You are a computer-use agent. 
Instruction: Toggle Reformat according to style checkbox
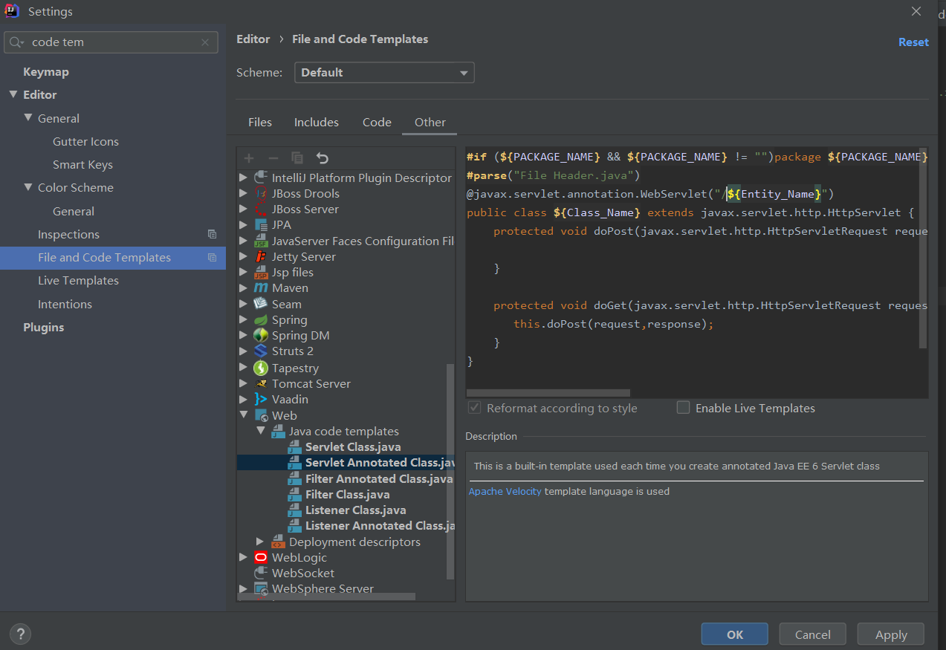coord(473,408)
